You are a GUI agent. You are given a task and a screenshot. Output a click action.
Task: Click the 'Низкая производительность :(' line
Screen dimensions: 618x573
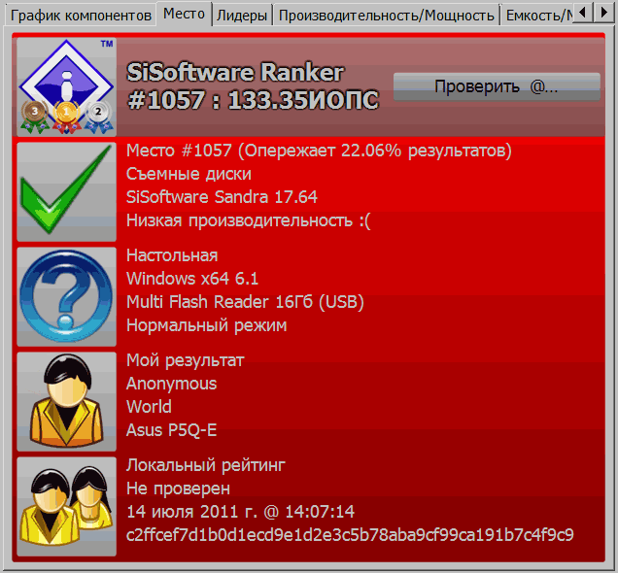249,220
